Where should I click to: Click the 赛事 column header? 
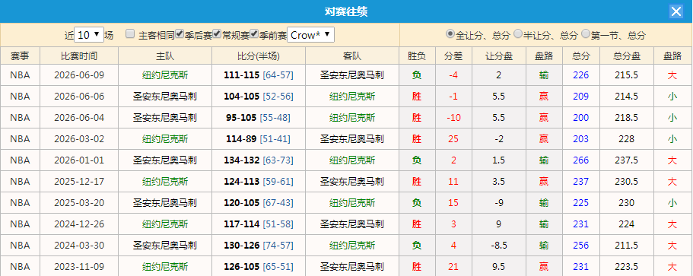pyautogui.click(x=20, y=56)
